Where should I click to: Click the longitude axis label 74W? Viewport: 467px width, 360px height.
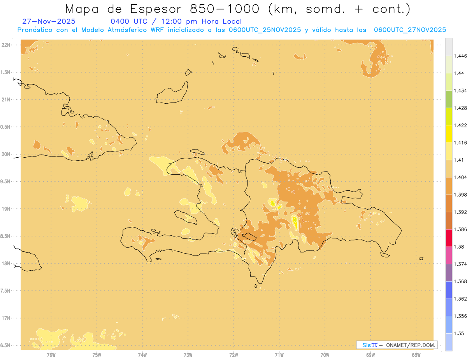pyautogui.click(x=142, y=355)
